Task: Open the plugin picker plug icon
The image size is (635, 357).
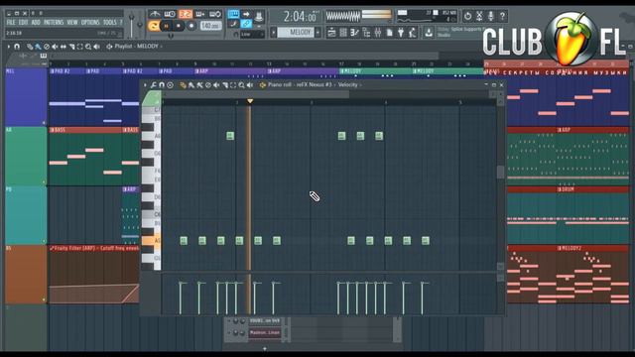Action: (401, 33)
